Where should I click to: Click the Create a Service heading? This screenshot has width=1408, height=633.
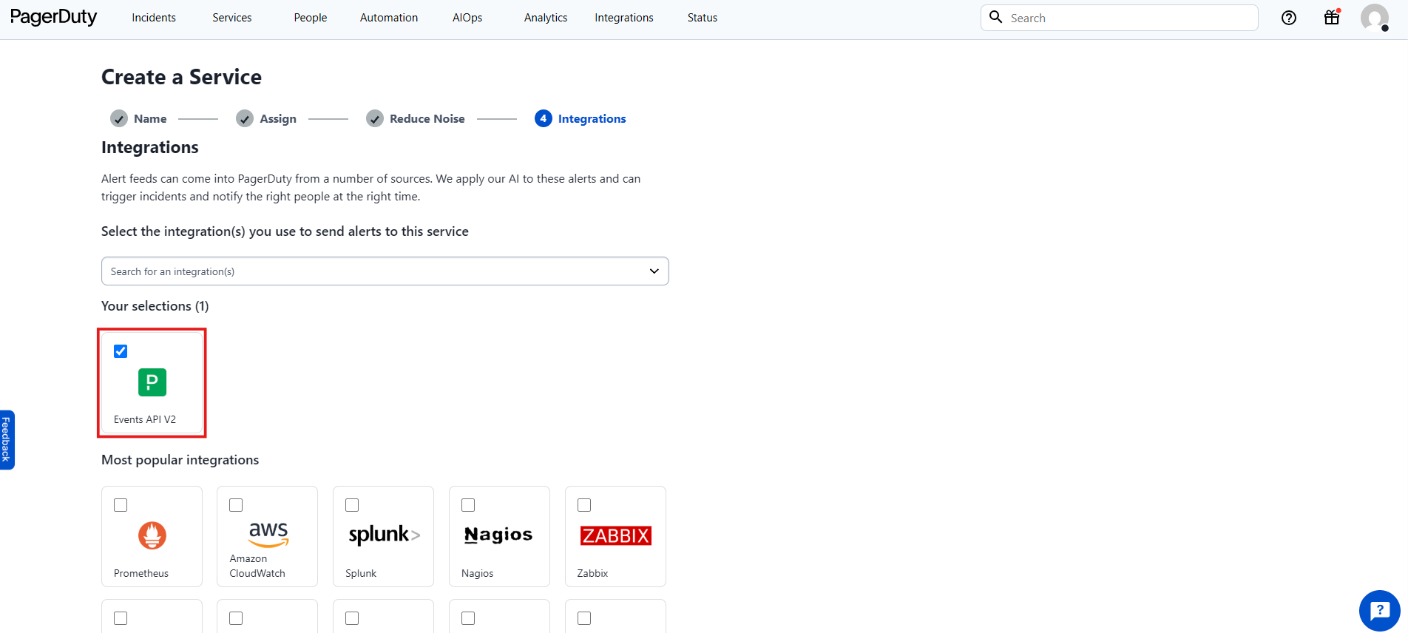tap(181, 77)
